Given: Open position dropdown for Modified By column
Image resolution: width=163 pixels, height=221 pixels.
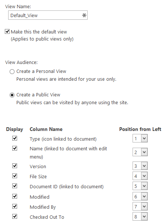Looking at the screenshot, I should [140, 206].
